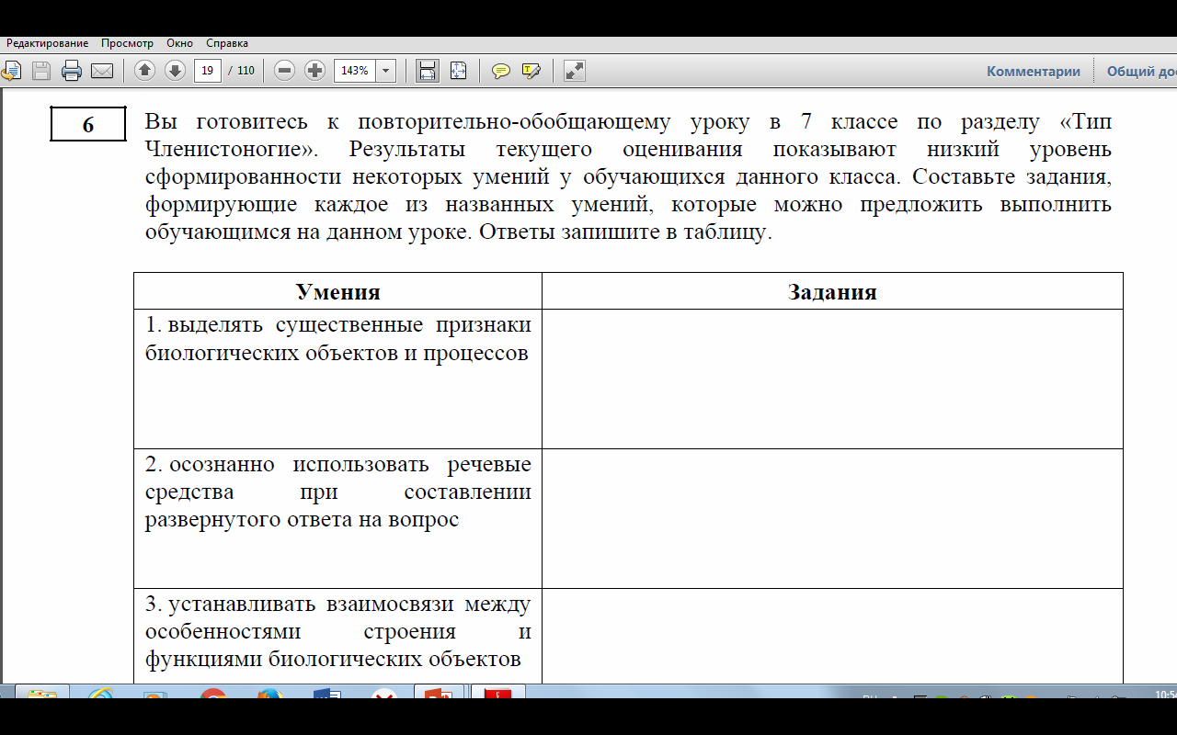1177x735 pixels.
Task: Open the Редактирование menu
Action: tap(48, 43)
